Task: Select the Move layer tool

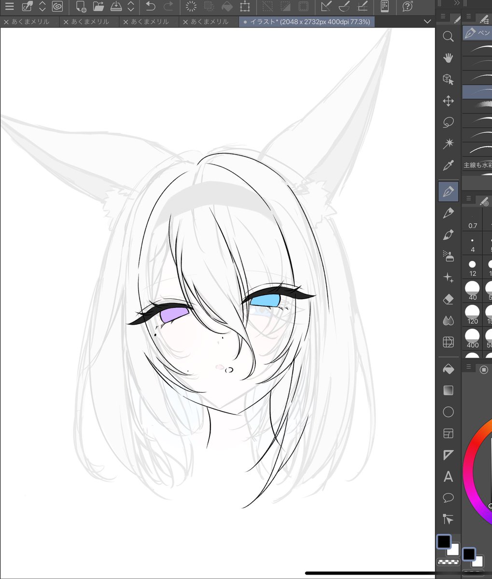Action: point(448,101)
